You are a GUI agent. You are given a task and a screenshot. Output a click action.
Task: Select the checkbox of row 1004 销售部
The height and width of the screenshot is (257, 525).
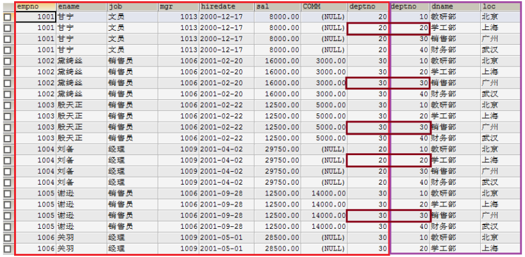pos(7,172)
